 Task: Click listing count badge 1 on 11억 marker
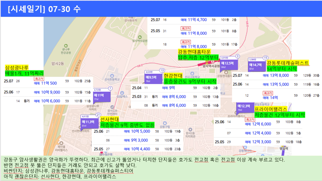click(110, 88)
